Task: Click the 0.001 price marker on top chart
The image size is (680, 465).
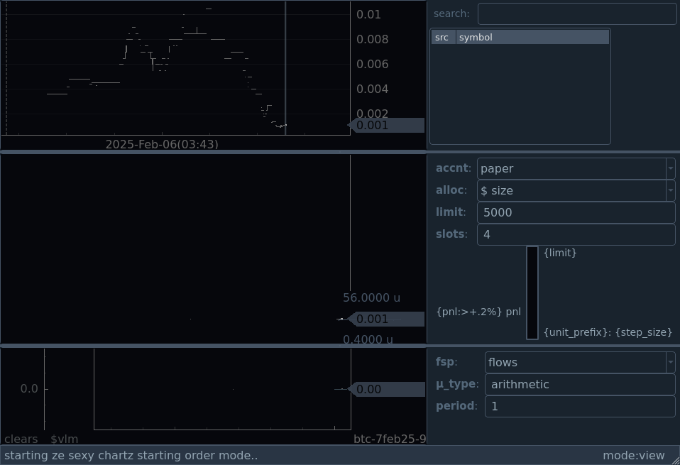Action: tap(387, 126)
